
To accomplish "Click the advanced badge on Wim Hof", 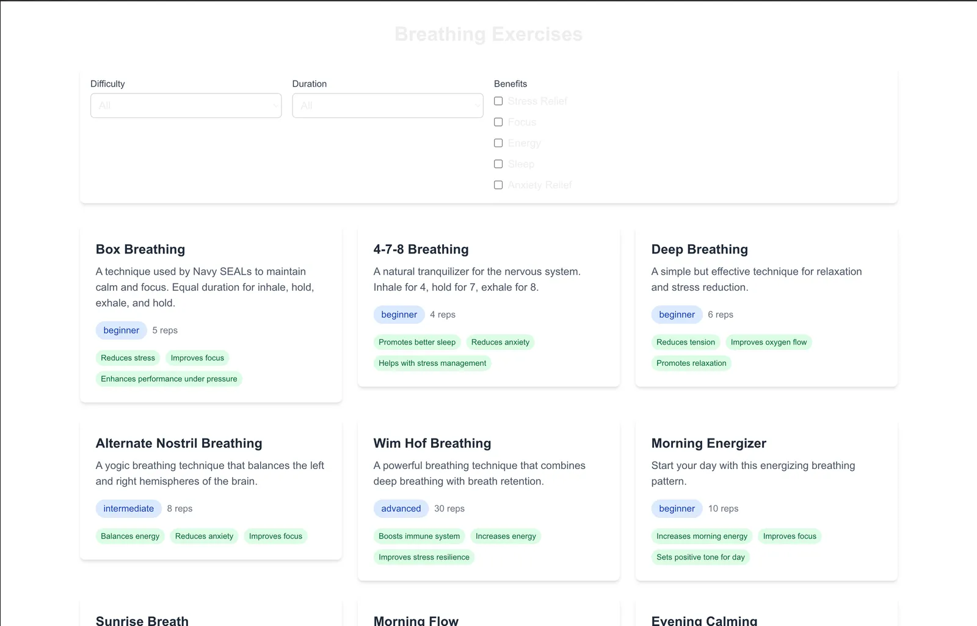I will pyautogui.click(x=401, y=509).
